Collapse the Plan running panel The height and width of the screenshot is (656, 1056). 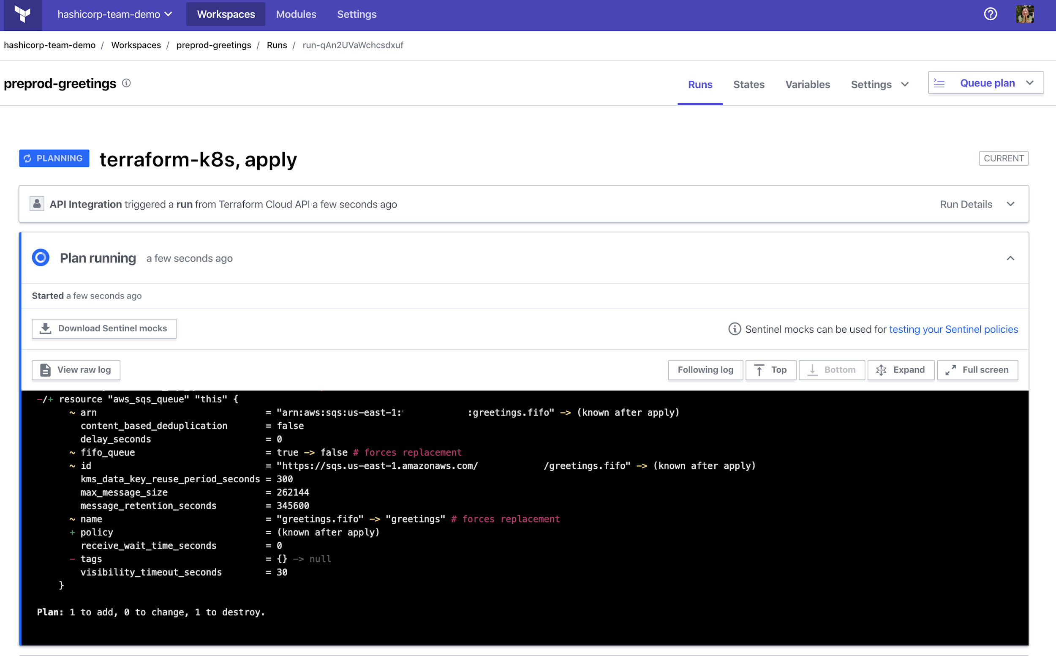(x=1010, y=258)
